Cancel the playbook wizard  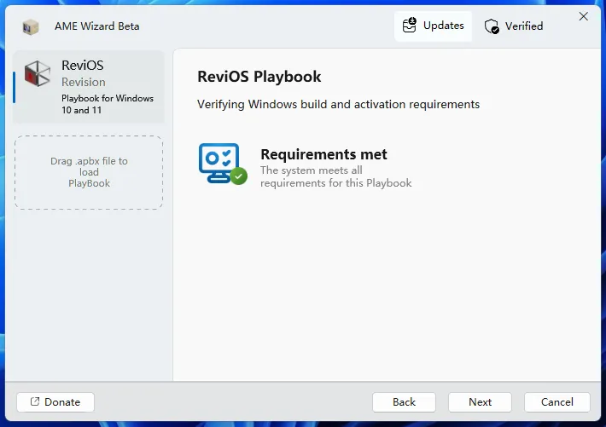[556, 402]
